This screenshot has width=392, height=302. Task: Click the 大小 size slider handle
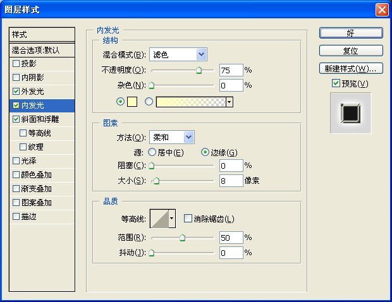pos(157,181)
